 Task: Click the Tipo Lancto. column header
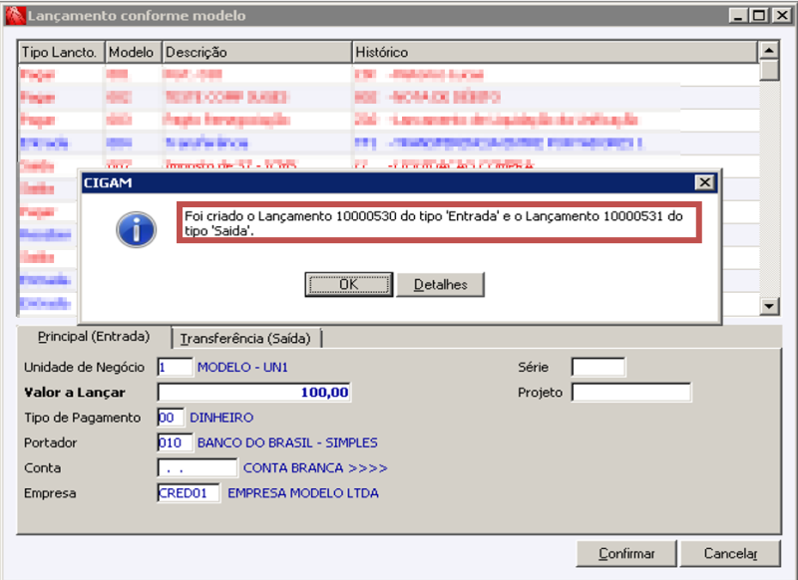coord(58,51)
